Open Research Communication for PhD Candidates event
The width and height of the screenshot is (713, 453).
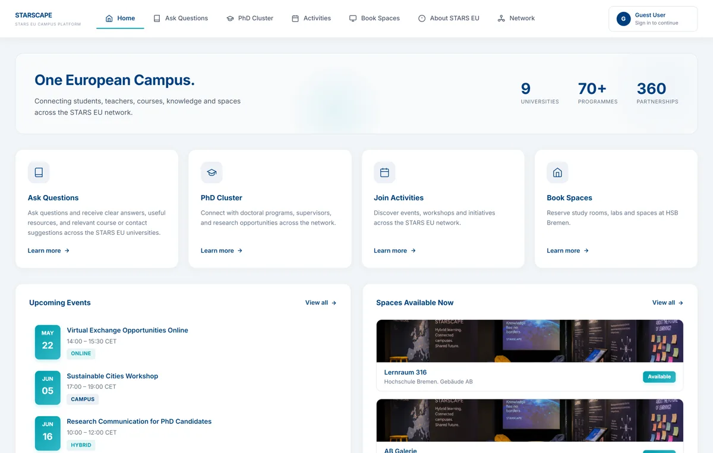tap(139, 421)
